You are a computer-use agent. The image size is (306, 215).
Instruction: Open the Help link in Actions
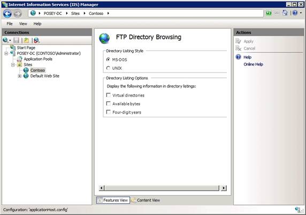pyautogui.click(x=248, y=57)
